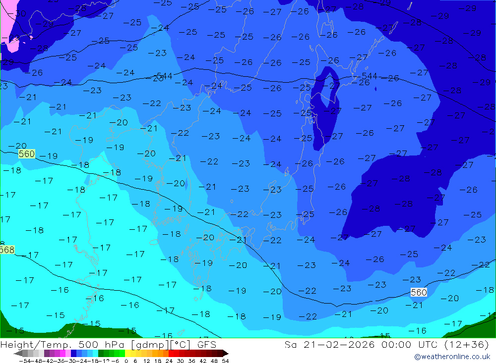The height and width of the screenshot is (363, 496).
Task: Click the dark maroon right legend arrow
Action: [x=226, y=354]
